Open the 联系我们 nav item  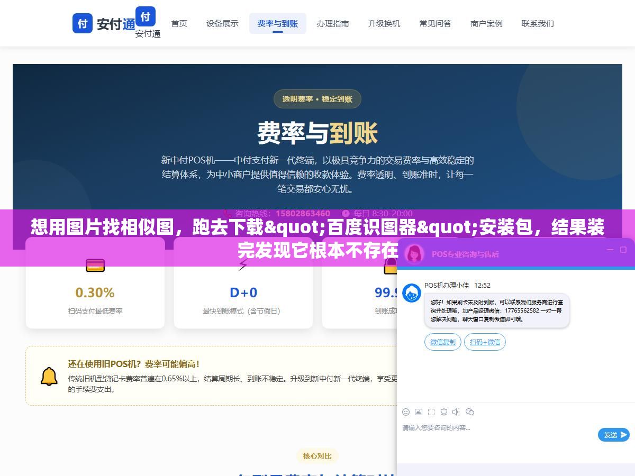click(538, 23)
